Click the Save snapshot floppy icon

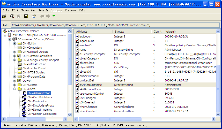(26, 16)
